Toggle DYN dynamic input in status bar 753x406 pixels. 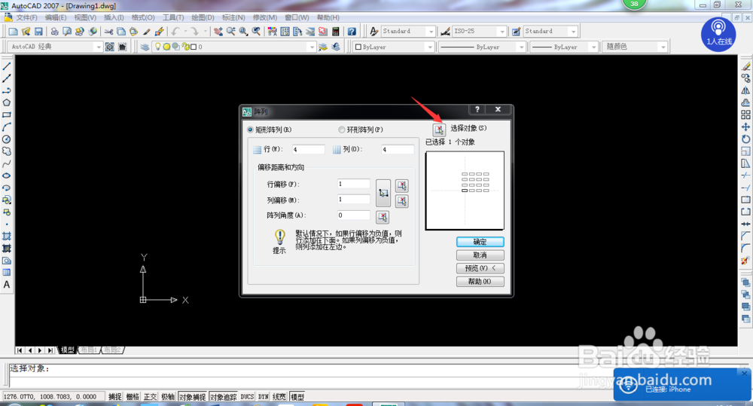[263, 397]
